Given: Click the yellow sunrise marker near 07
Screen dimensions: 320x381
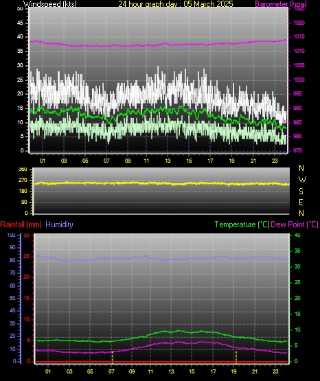Looking at the screenshot, I should pyautogui.click(x=112, y=356).
